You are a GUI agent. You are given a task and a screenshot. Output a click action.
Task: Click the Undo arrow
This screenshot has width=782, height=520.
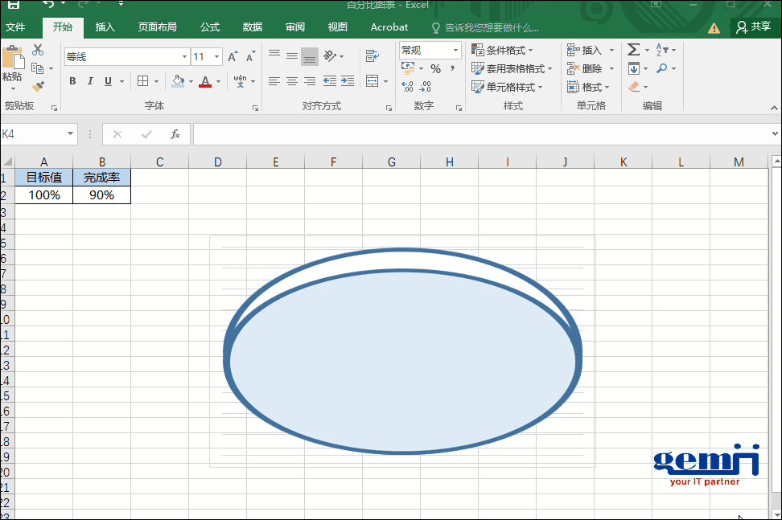pos(48,5)
